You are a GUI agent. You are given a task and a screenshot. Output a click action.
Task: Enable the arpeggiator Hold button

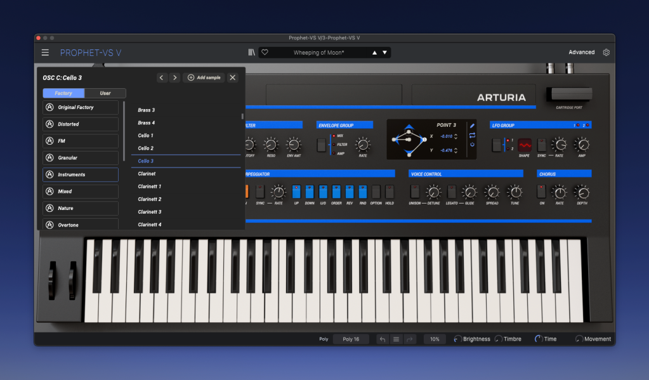pos(390,191)
